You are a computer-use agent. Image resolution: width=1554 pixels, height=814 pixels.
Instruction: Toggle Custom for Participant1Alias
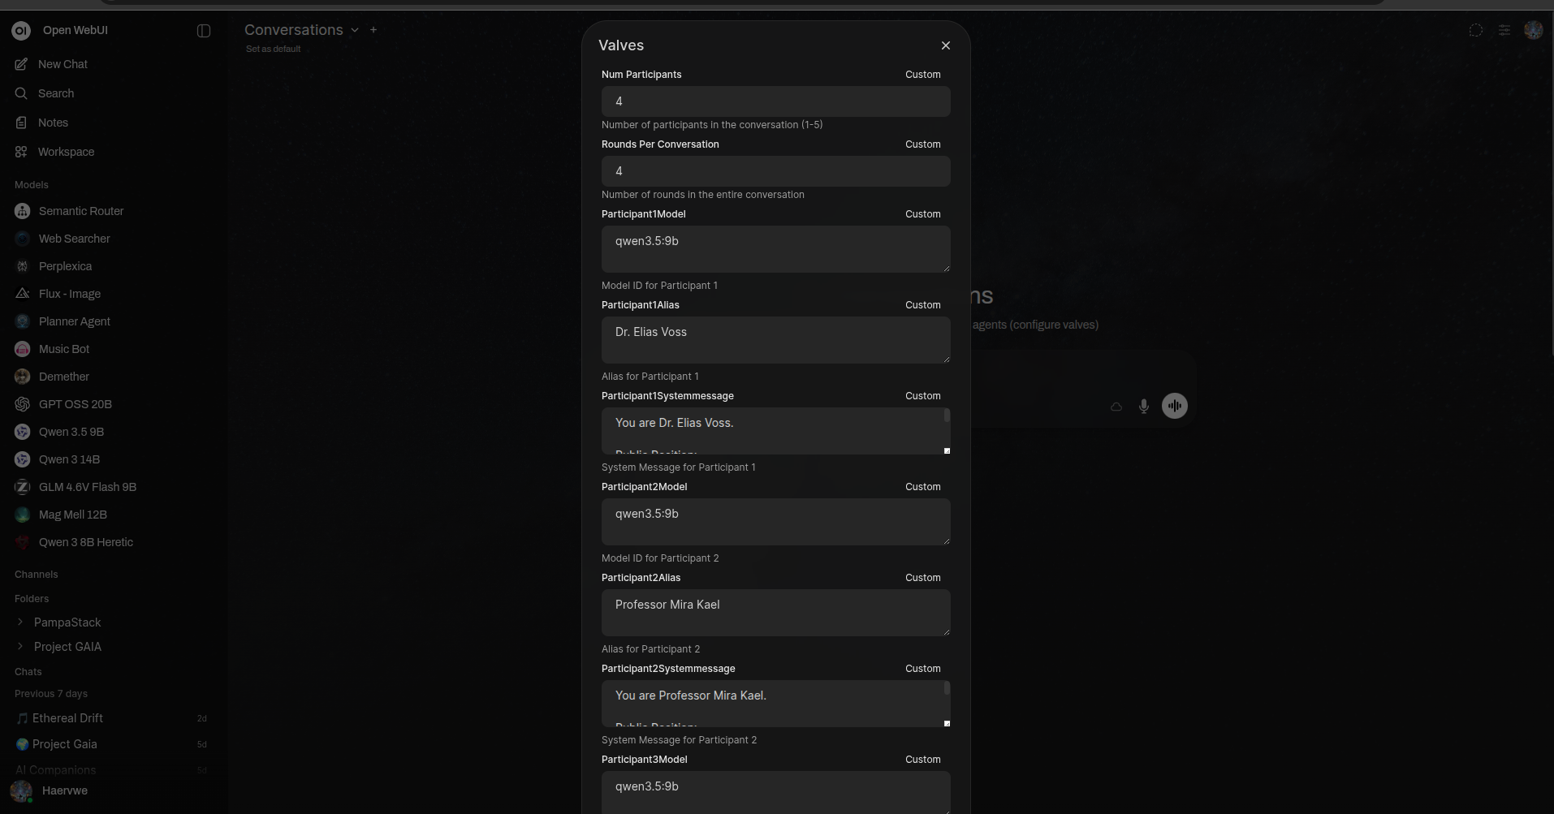pyautogui.click(x=922, y=305)
